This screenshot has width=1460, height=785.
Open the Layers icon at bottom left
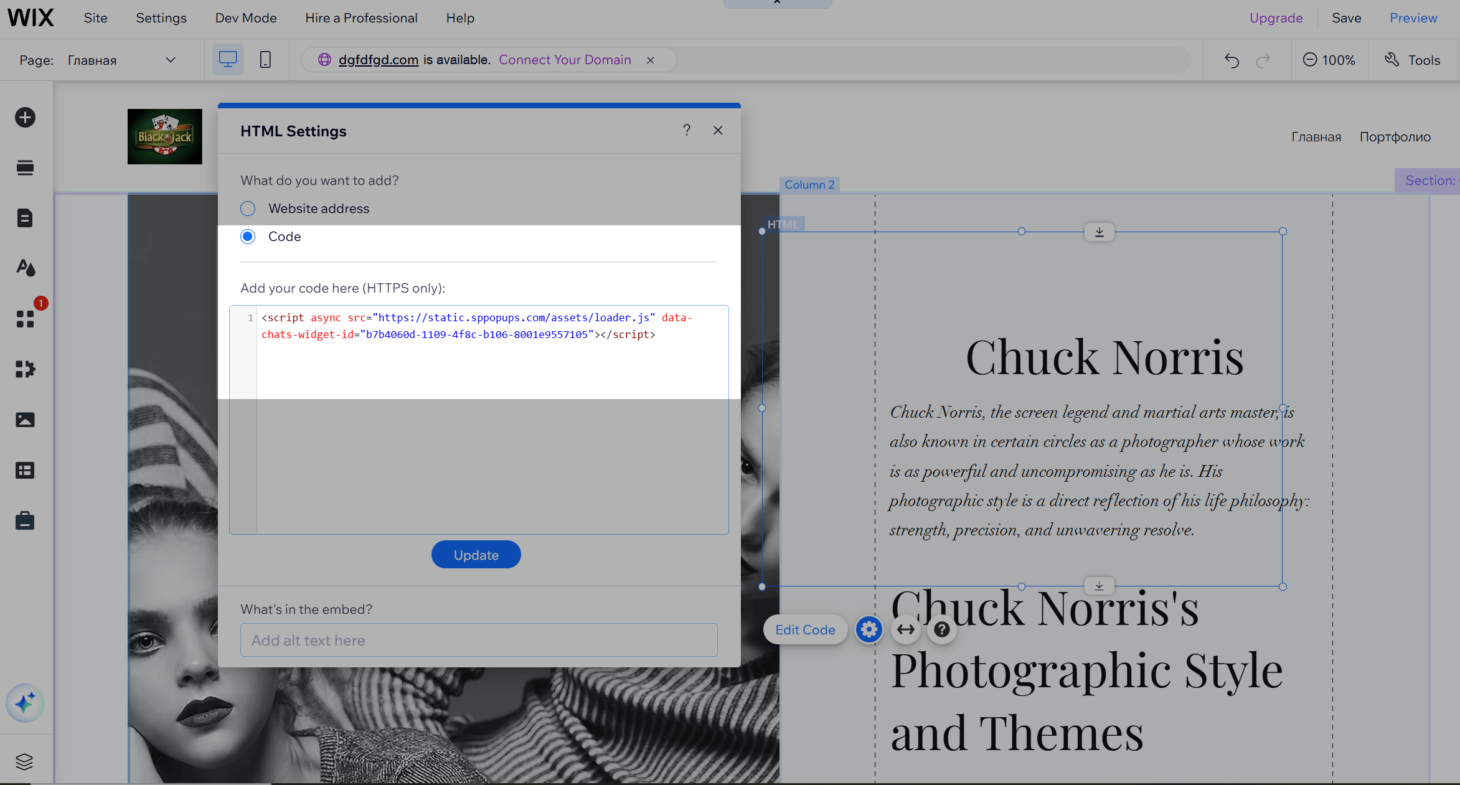tap(24, 761)
